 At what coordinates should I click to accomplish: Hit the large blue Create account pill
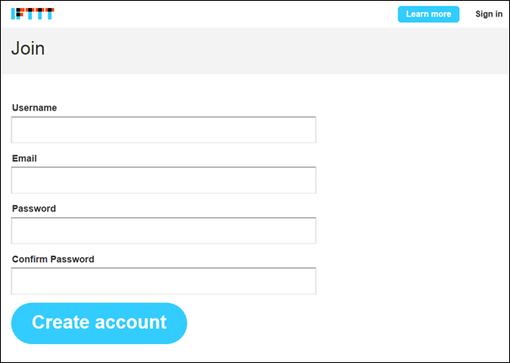tap(99, 324)
